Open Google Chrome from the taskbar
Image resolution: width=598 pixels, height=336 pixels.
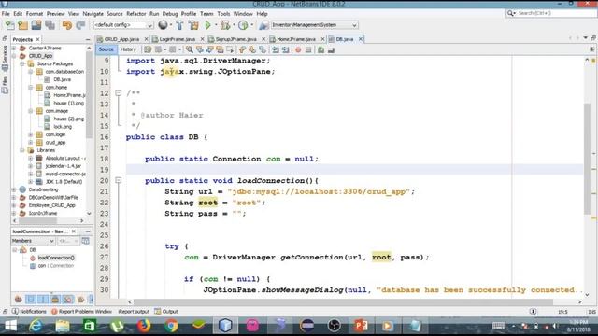171,326
